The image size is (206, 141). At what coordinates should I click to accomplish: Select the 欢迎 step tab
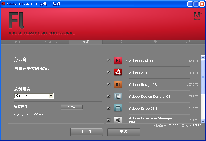click(18, 42)
